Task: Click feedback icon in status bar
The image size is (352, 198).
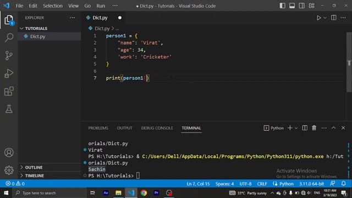Action: (x=333, y=183)
